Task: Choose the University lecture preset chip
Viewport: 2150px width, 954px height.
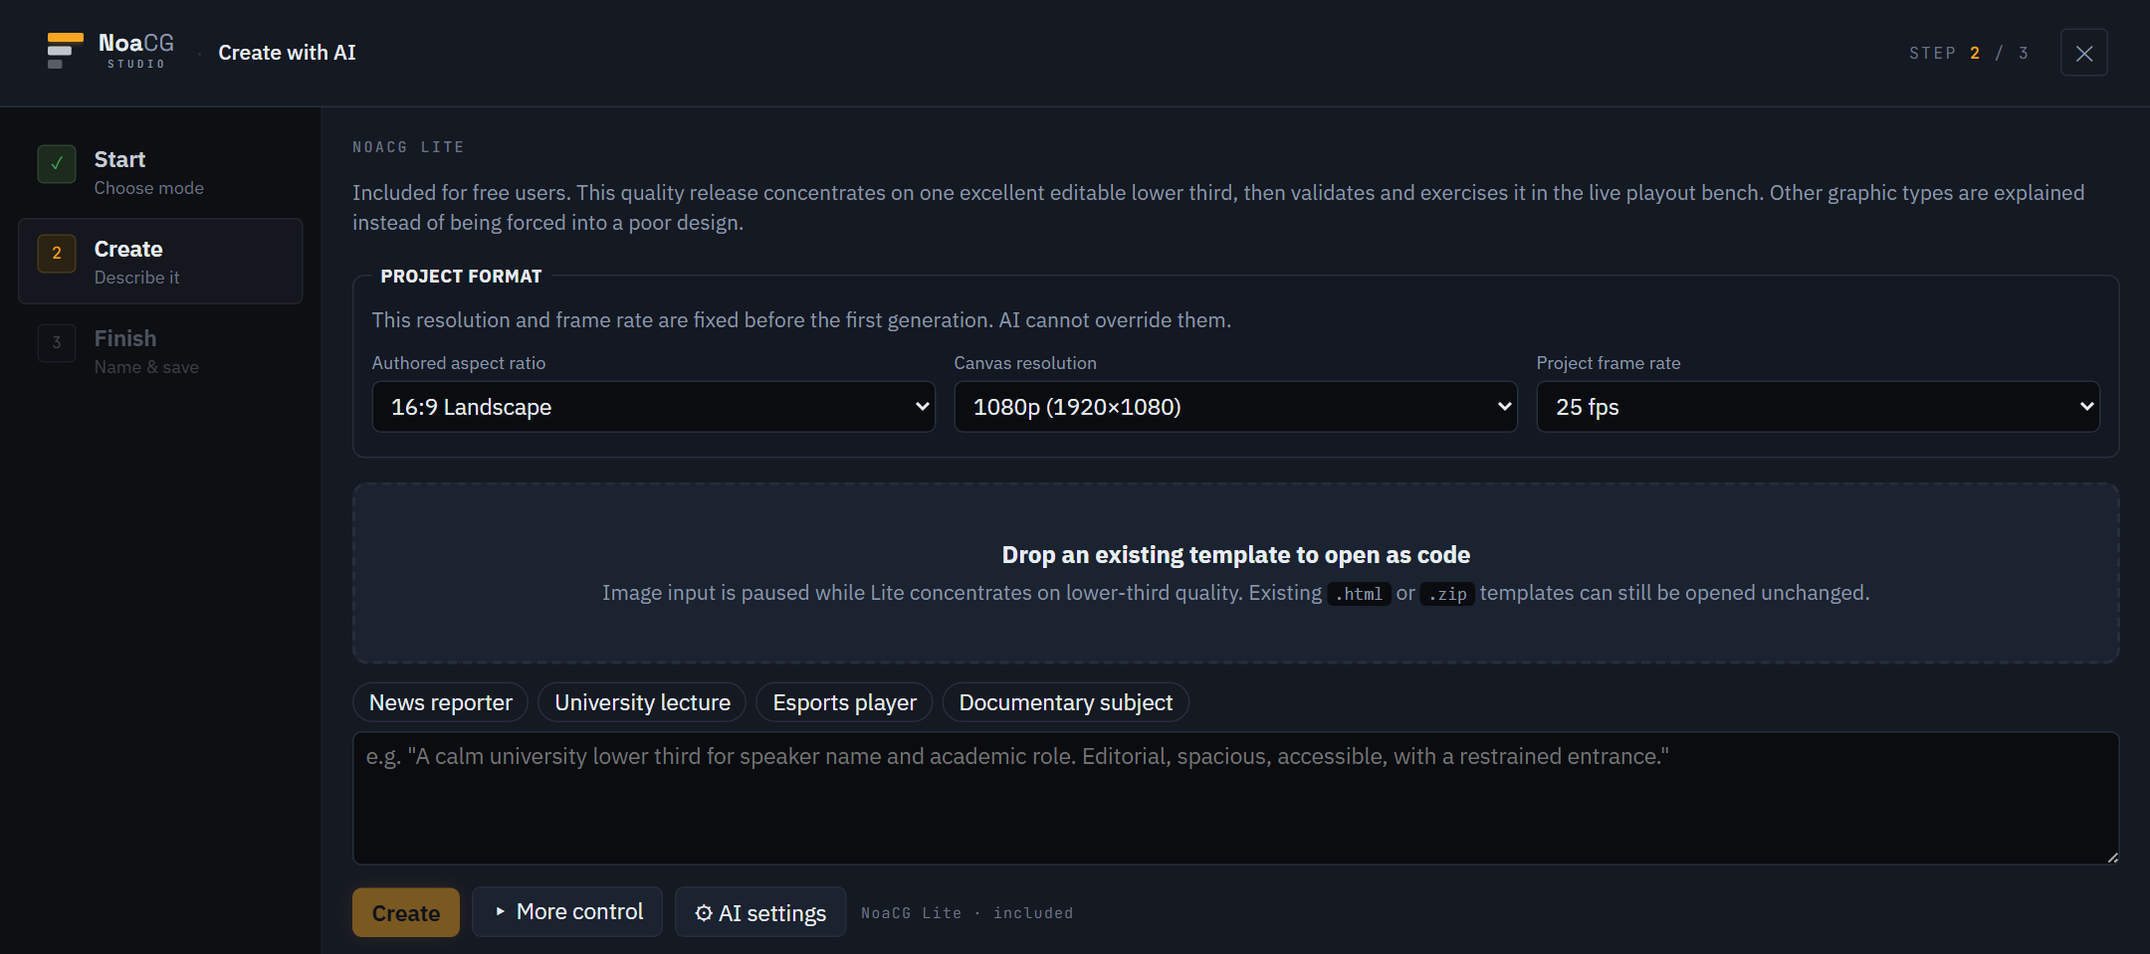Action: click(642, 702)
